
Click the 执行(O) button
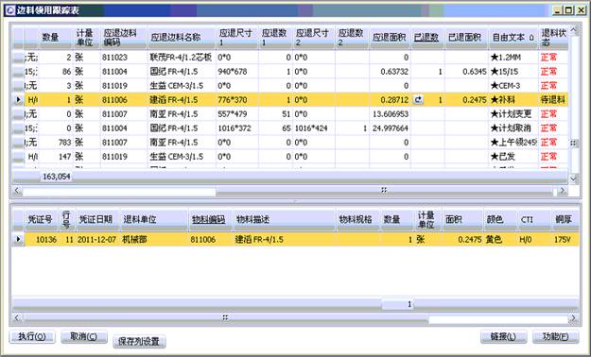point(32,336)
